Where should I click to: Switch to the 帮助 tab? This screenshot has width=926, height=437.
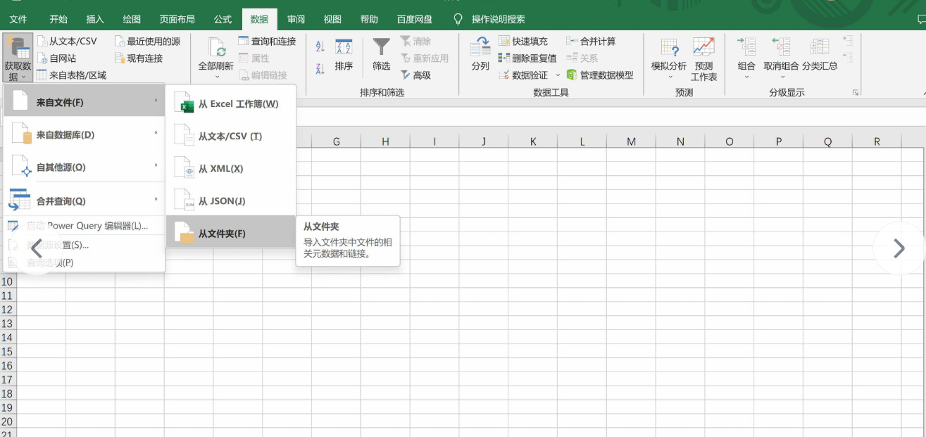click(x=369, y=19)
